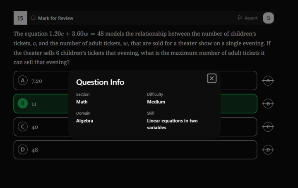Screen dimensions: 298x188
Task: Select answer choice A circle
Action: point(23,80)
